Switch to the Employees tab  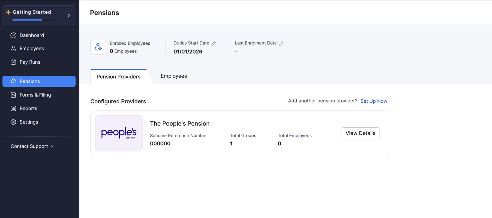pyautogui.click(x=174, y=76)
